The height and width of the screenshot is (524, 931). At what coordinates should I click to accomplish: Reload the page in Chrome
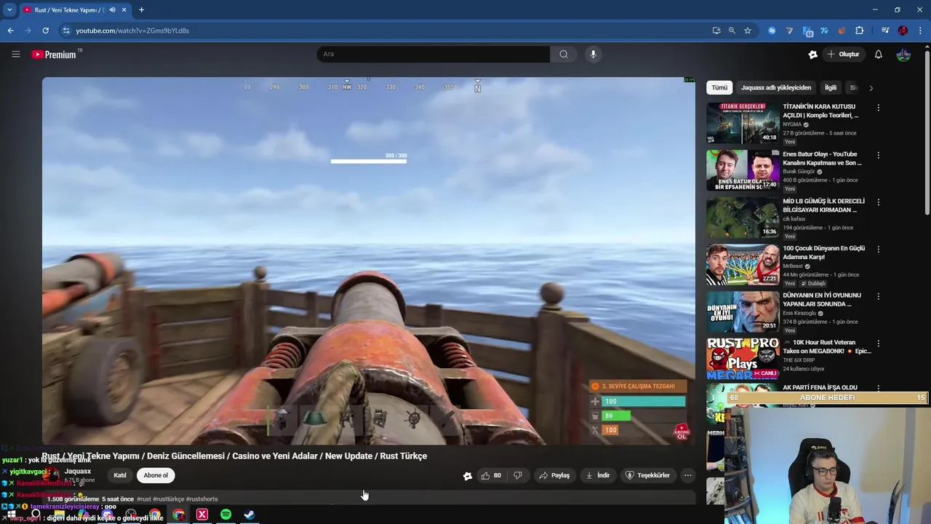coord(45,31)
